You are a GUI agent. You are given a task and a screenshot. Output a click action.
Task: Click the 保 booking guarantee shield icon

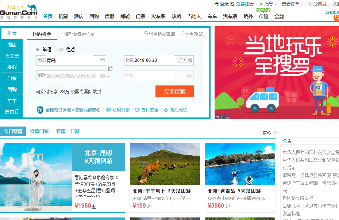(40, 110)
